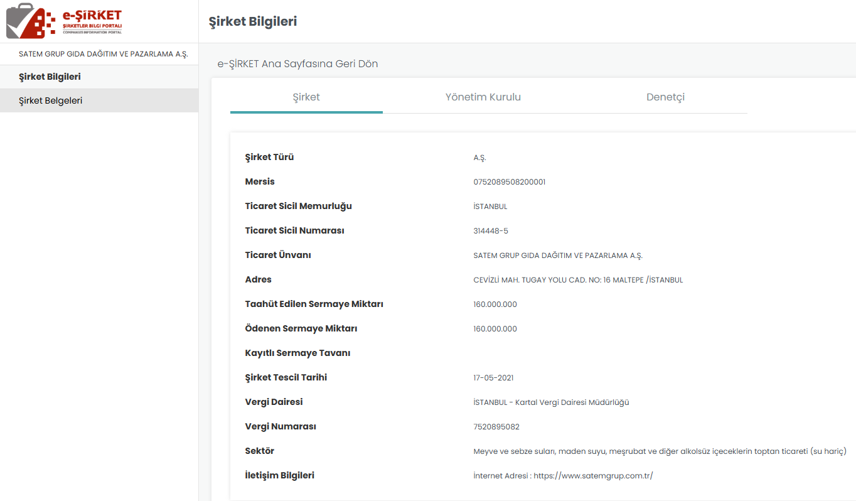This screenshot has height=501, width=856.
Task: Click the Taahüt Edilen Sermaye Miktarı label
Action: point(314,304)
